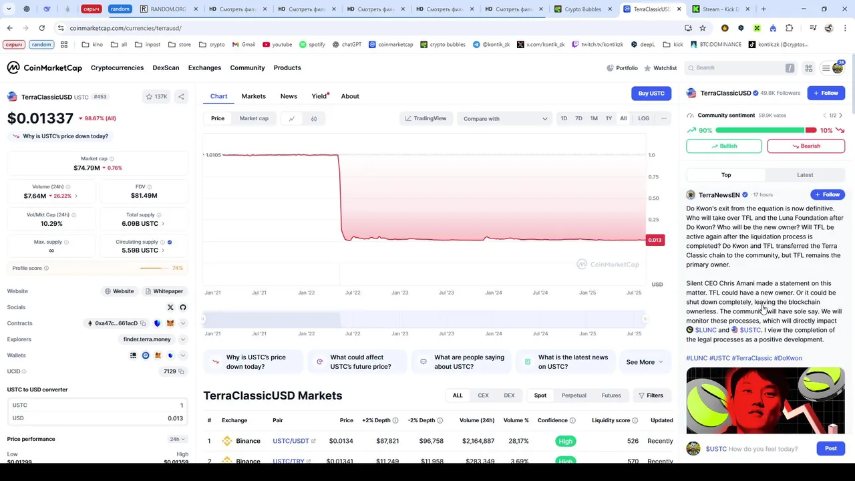Open Chrome three-dot menu
The width and height of the screenshot is (855, 481).
[845, 28]
